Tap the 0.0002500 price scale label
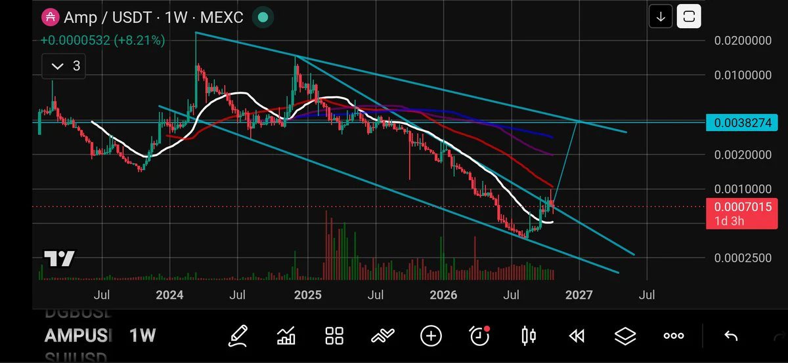This screenshot has width=788, height=363. coord(741,258)
